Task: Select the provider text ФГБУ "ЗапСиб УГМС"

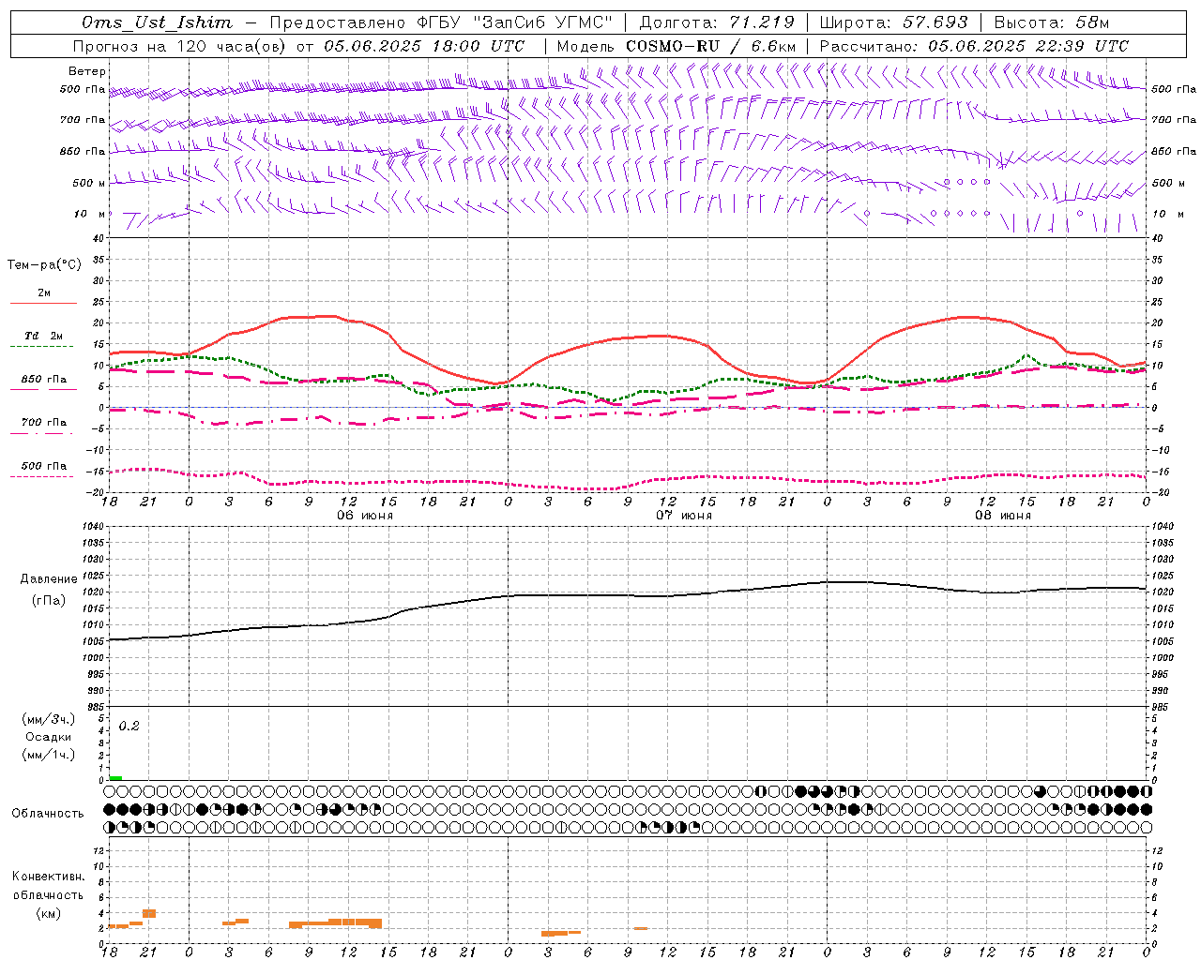Action: [514, 22]
